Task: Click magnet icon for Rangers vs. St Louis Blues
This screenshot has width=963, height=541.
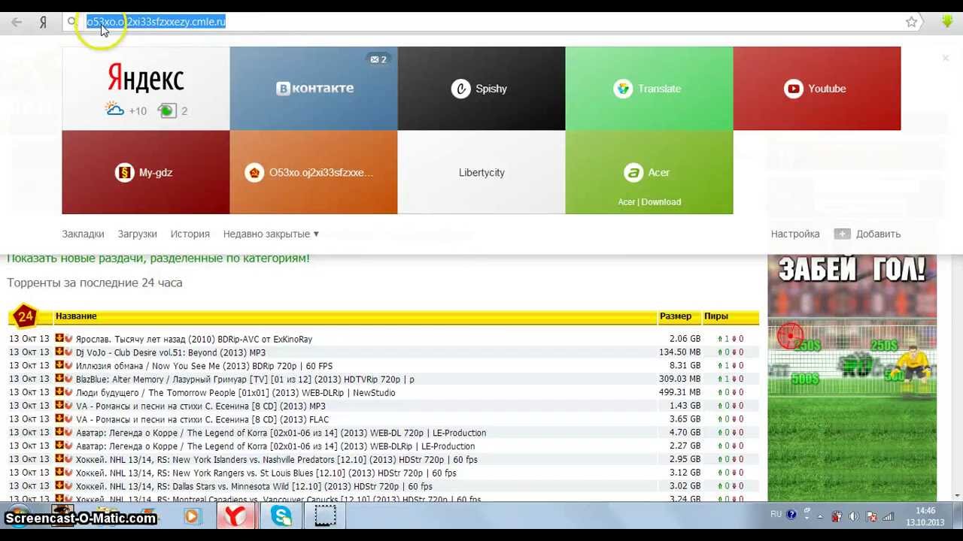Action: pyautogui.click(x=68, y=473)
